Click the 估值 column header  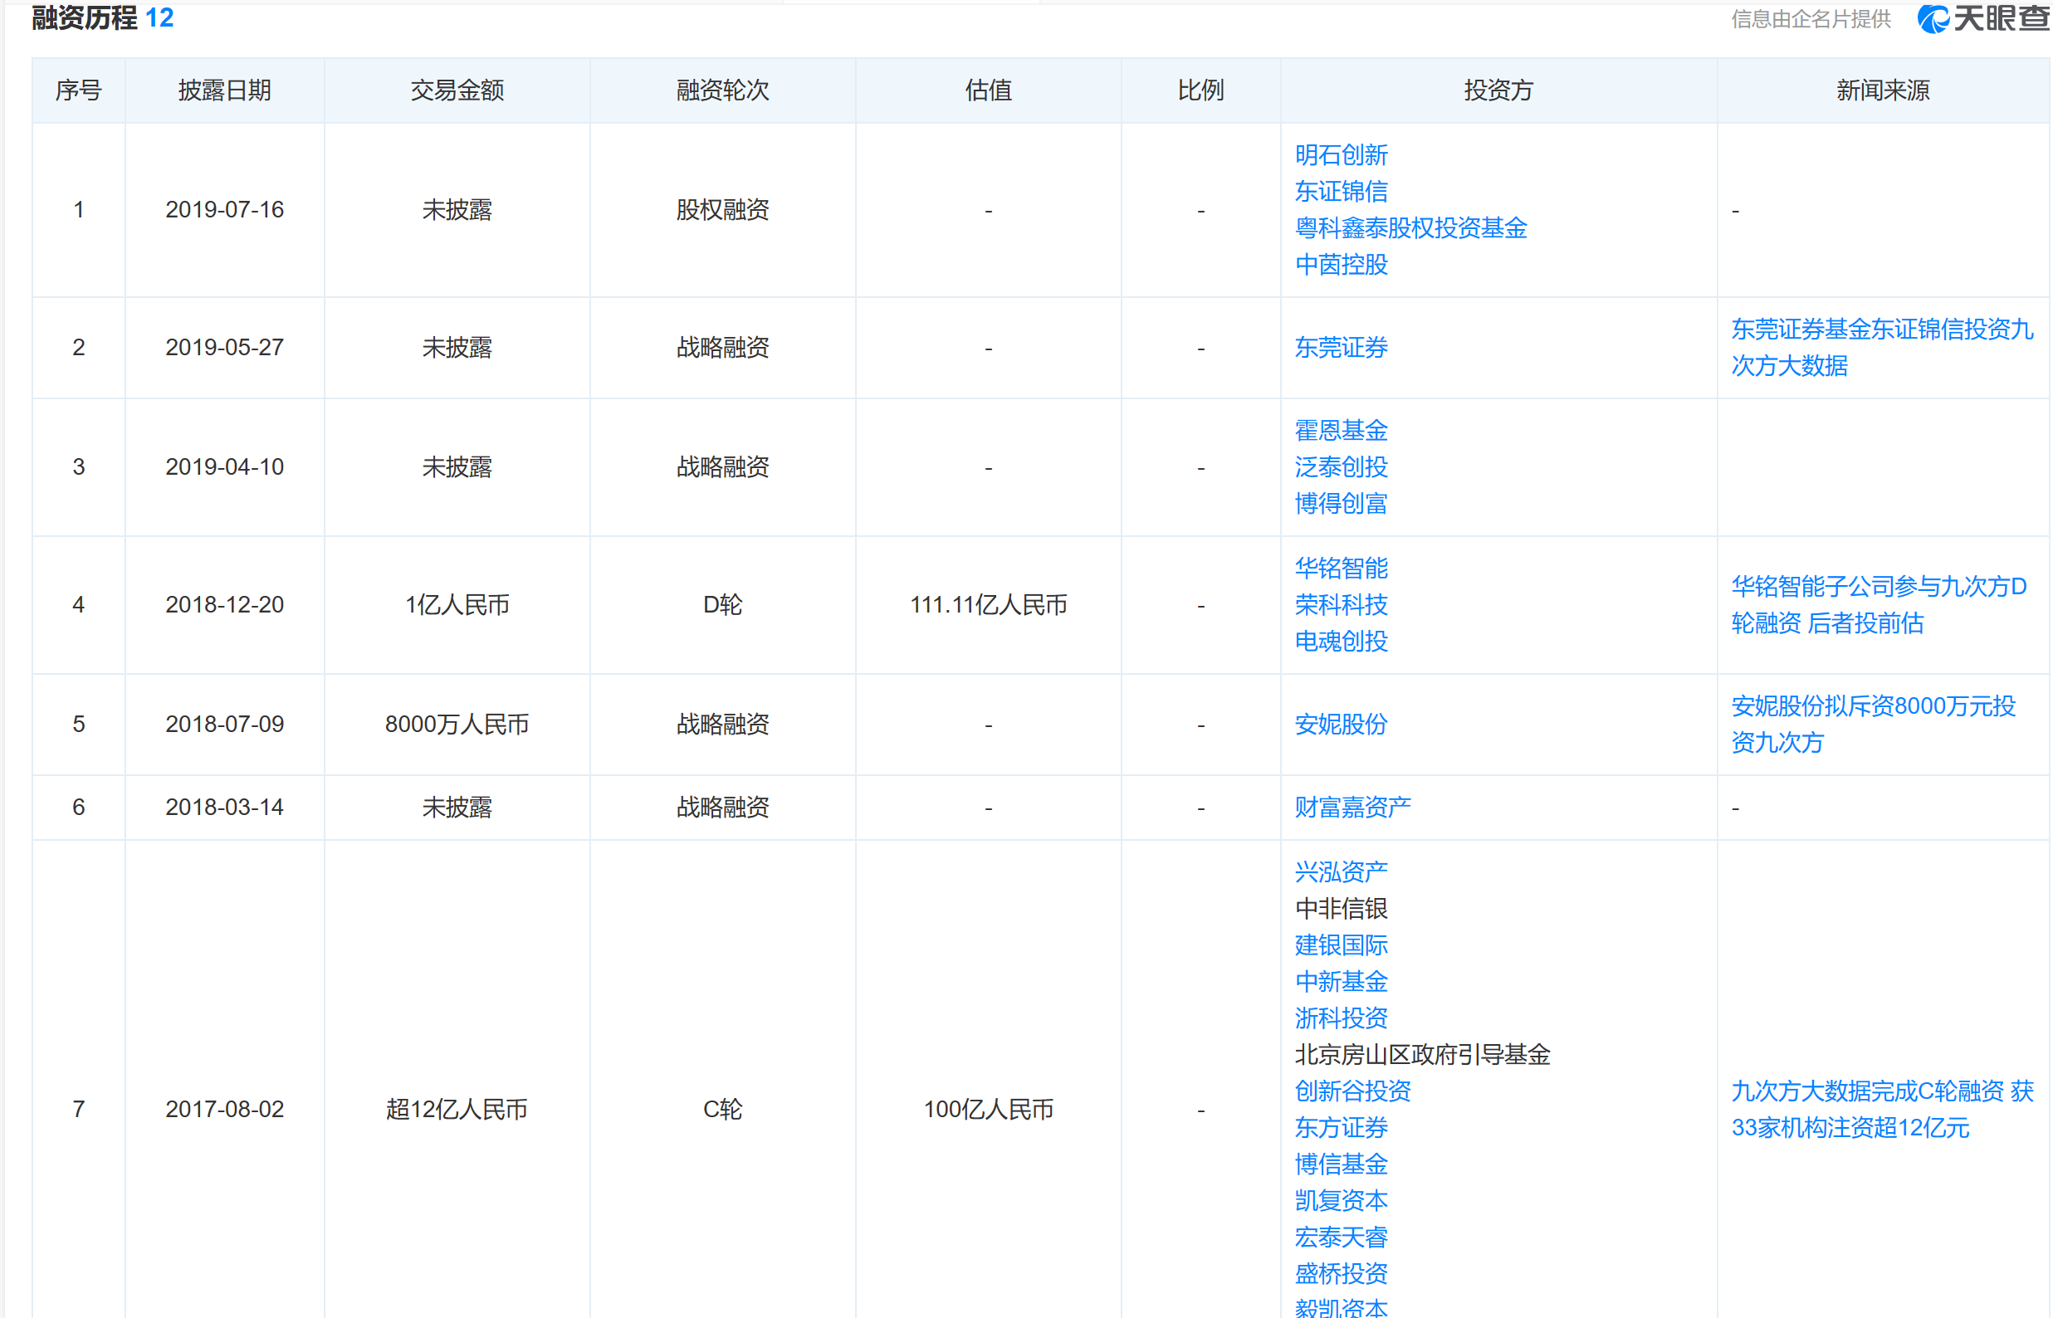pos(989,90)
